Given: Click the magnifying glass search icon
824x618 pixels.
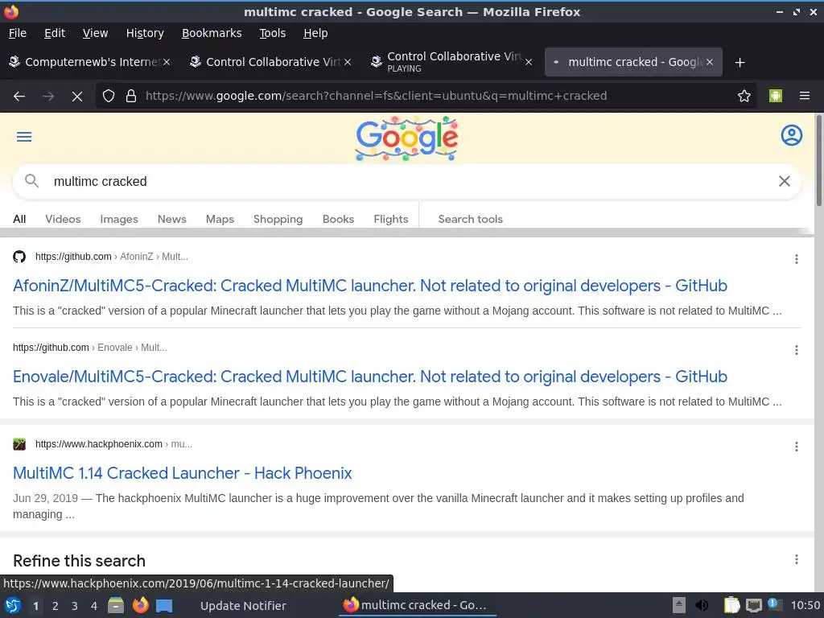Looking at the screenshot, I should click(x=31, y=181).
